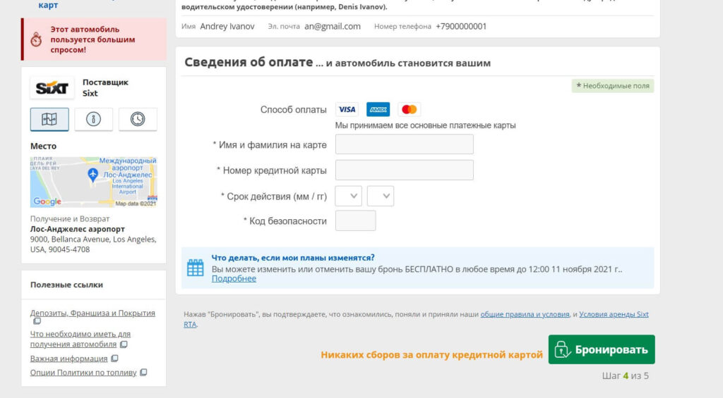
Task: Expand the expiry year dropdown
Action: [380, 196]
